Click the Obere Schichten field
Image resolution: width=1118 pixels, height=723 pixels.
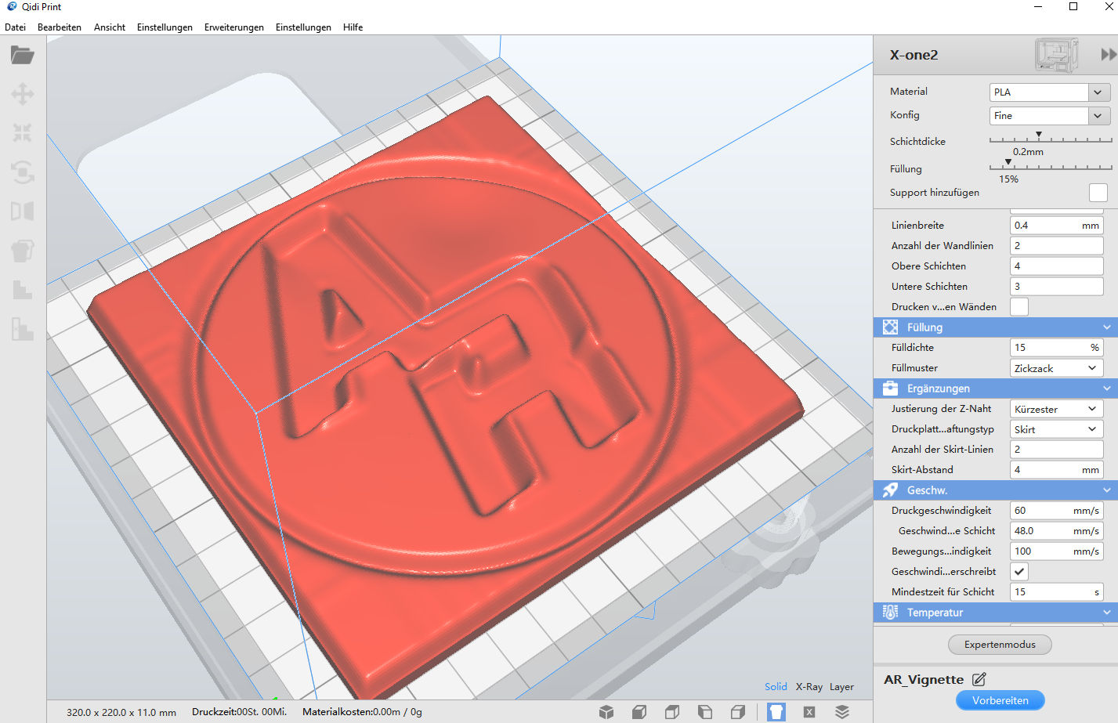pyautogui.click(x=1057, y=266)
